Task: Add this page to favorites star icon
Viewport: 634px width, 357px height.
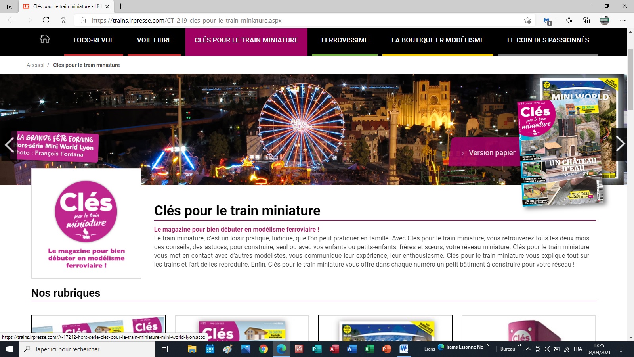Action: (527, 20)
